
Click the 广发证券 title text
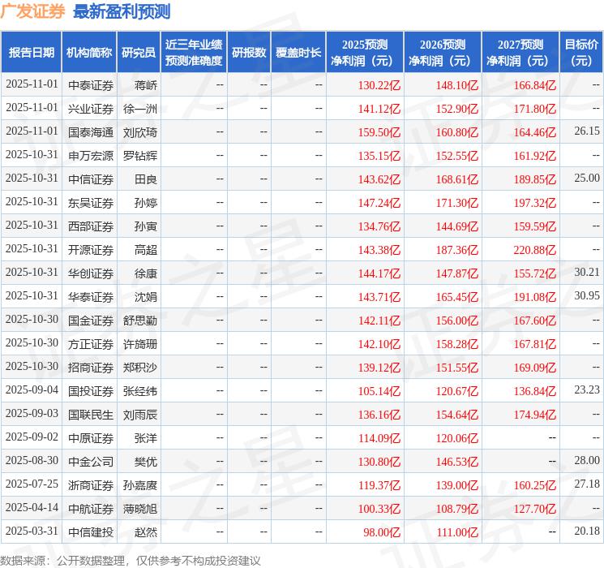point(32,11)
